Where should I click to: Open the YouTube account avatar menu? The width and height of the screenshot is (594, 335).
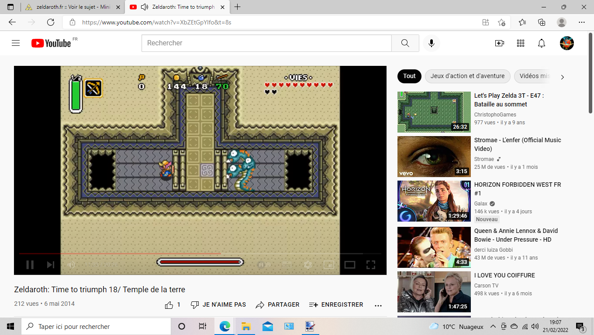[567, 43]
